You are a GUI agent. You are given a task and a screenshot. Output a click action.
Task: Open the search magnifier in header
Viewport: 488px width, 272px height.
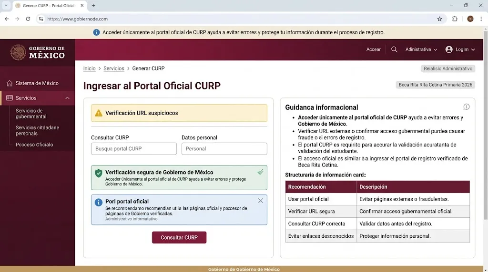pos(394,49)
